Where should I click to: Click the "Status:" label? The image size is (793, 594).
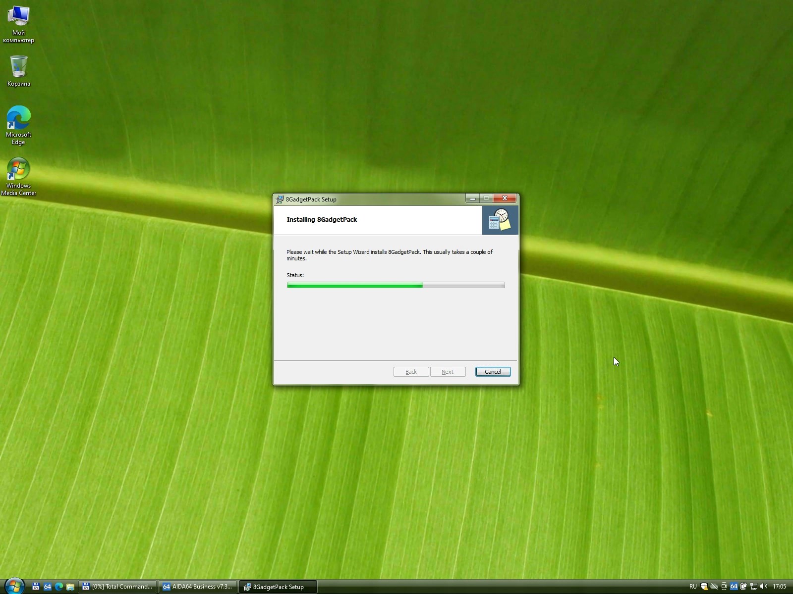coord(295,275)
